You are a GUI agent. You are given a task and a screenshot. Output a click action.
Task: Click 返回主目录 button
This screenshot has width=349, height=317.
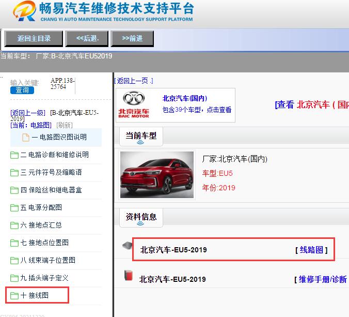pyautogui.click(x=34, y=39)
